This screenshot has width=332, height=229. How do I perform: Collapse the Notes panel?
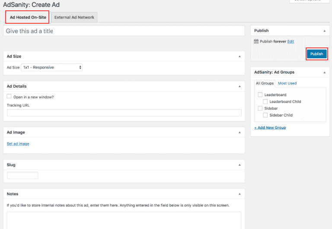pos(239,194)
